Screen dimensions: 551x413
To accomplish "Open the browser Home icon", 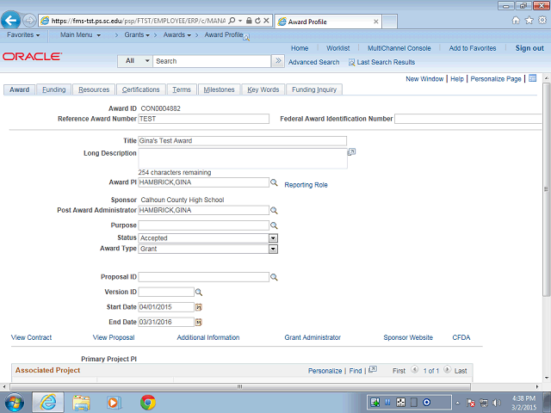I will 516,21.
